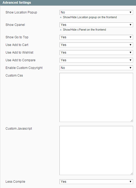The image size is (136, 188).
Task: Expand the Show Go to Top select
Action: pyautogui.click(x=96, y=37)
